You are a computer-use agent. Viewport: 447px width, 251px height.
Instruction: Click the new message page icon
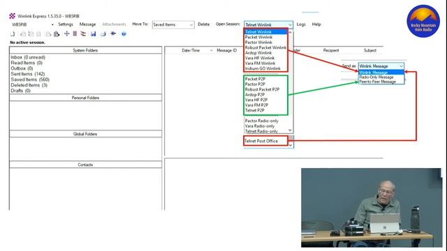click(13, 34)
